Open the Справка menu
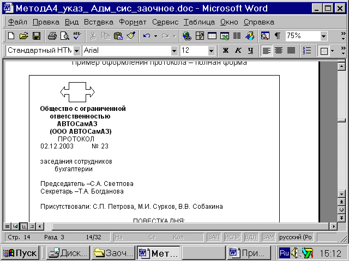Viewport: 349px width, 261px height. 259,22
